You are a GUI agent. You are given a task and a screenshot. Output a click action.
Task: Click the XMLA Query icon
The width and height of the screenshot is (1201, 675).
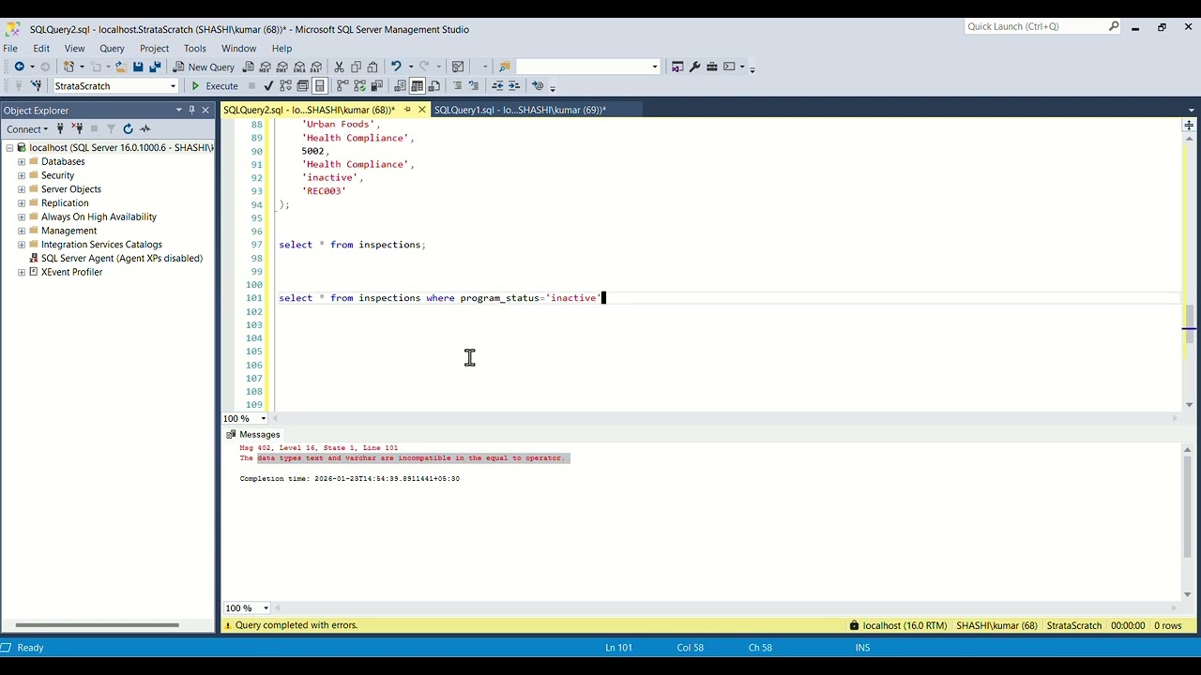[299, 67]
